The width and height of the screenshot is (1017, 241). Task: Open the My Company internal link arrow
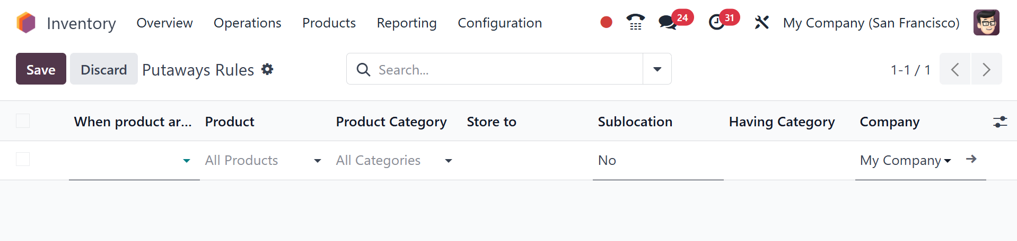click(971, 159)
